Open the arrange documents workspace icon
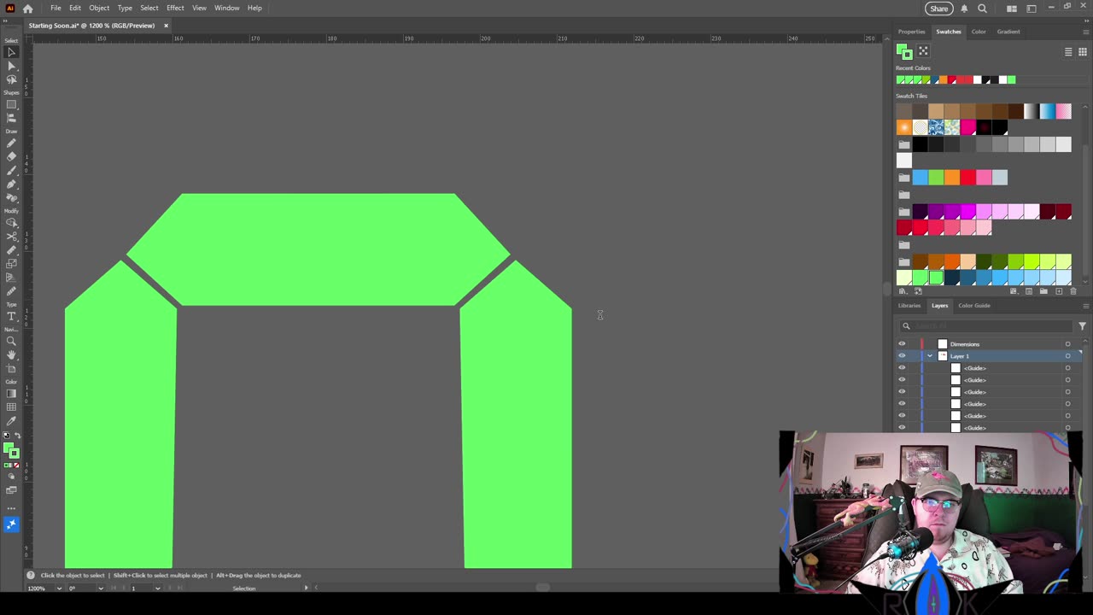The image size is (1093, 615). [1012, 9]
